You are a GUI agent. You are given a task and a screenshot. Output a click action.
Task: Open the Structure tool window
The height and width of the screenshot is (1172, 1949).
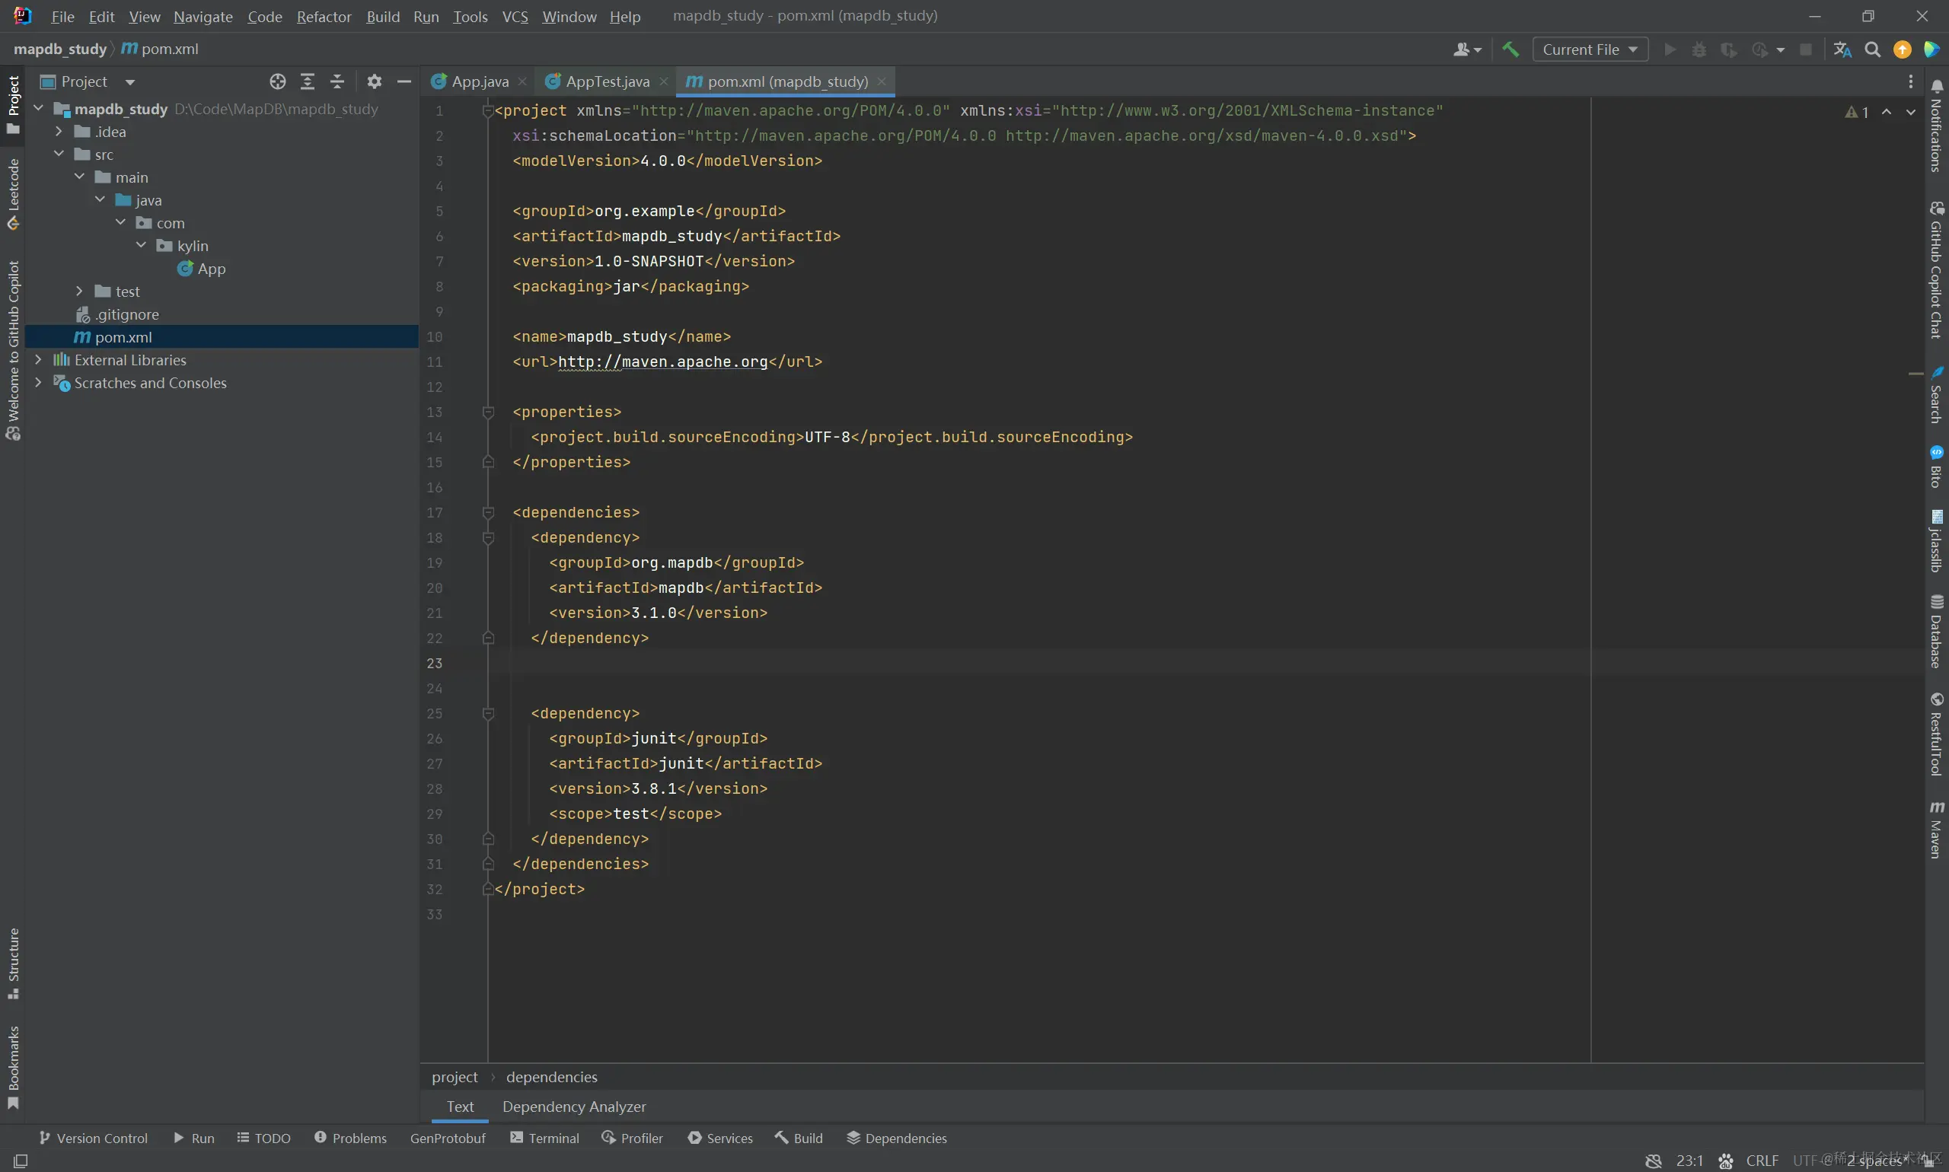click(13, 963)
